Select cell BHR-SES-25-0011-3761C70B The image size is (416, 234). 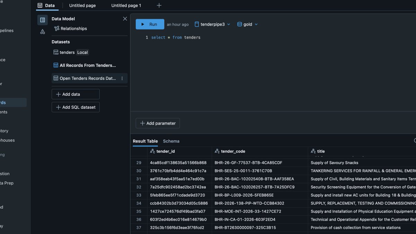(260, 171)
